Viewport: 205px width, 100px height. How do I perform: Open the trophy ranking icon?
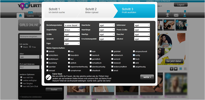[x=168, y=15]
